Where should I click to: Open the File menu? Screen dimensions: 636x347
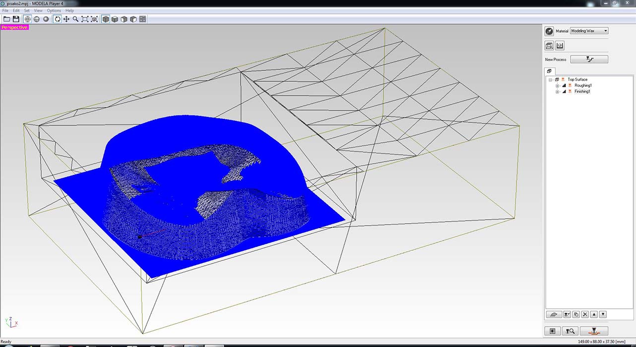5,10
